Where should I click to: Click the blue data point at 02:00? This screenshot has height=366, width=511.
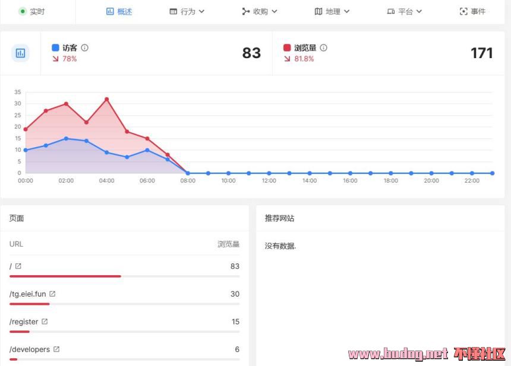pos(66,139)
